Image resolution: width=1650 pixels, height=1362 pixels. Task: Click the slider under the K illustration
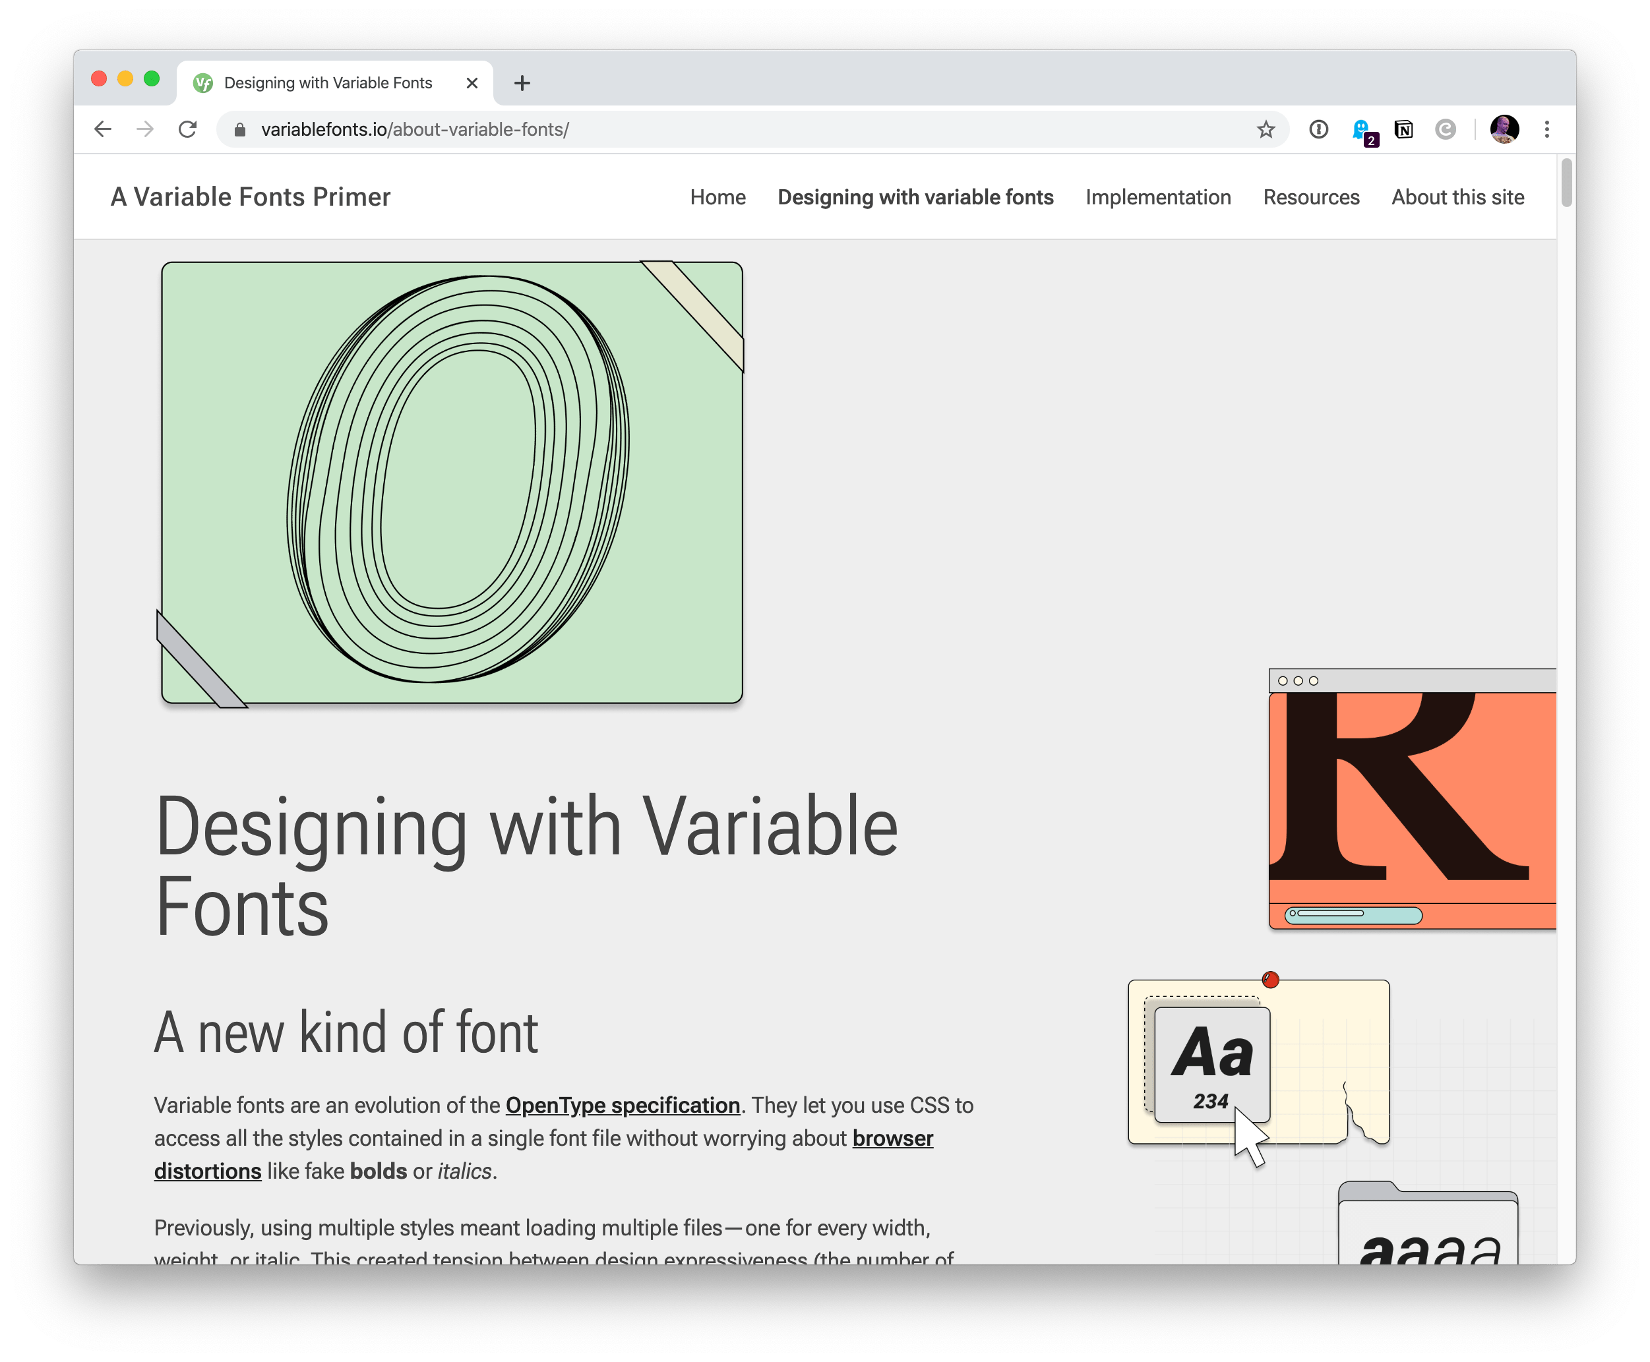pos(1353,915)
